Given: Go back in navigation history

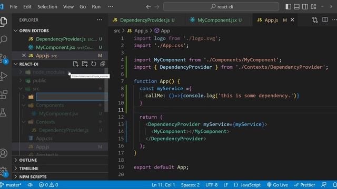Looking at the screenshot, I should pyautogui.click(x=148, y=7).
